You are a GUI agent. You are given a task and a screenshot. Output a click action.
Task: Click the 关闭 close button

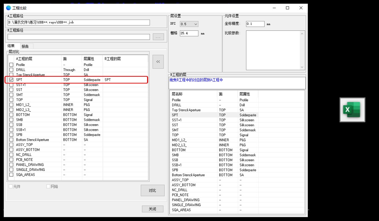tap(152, 209)
